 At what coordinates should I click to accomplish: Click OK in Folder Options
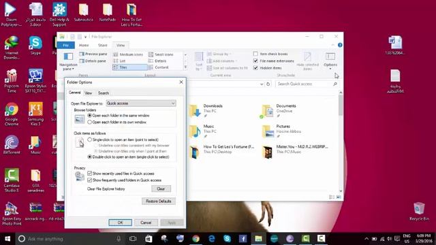120,223
